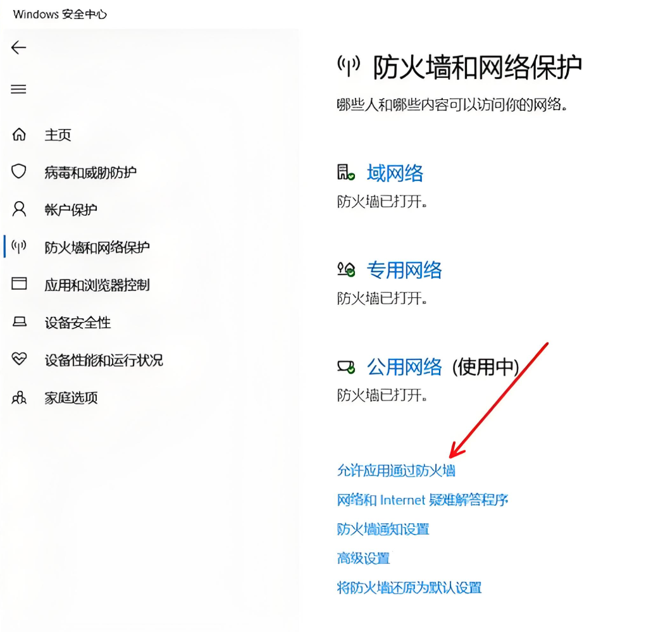Click the home icon beside 主页
This screenshot has width=663, height=632.
pyautogui.click(x=19, y=134)
